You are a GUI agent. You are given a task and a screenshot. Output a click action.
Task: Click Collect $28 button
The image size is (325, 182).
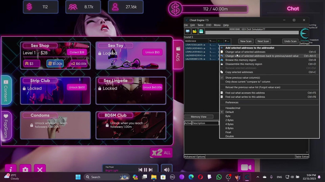[x=77, y=52]
